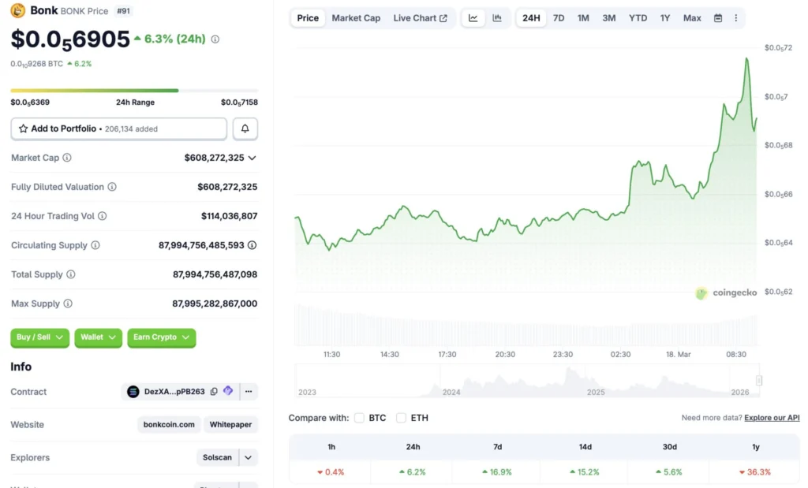Select the line chart icon
The image size is (808, 488).
coord(473,17)
